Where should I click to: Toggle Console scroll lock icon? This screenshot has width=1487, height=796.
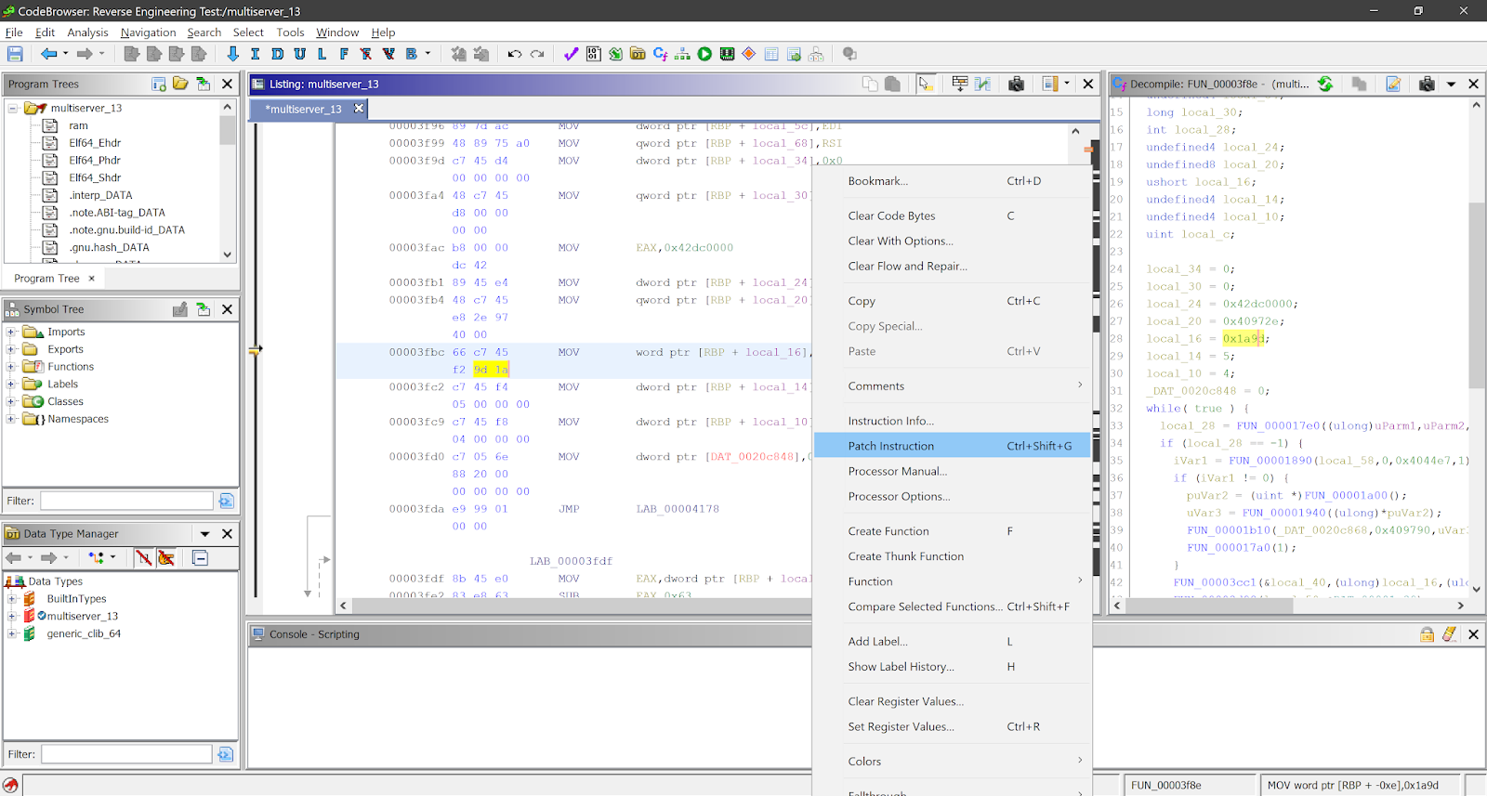1427,634
